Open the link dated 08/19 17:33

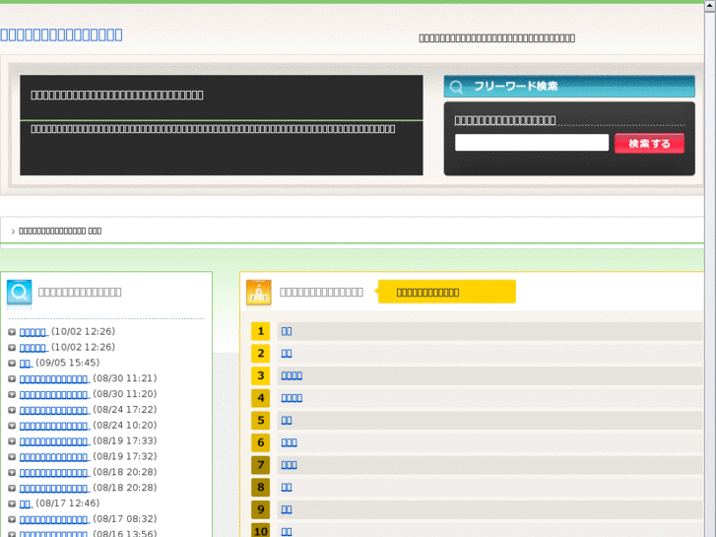click(x=53, y=441)
